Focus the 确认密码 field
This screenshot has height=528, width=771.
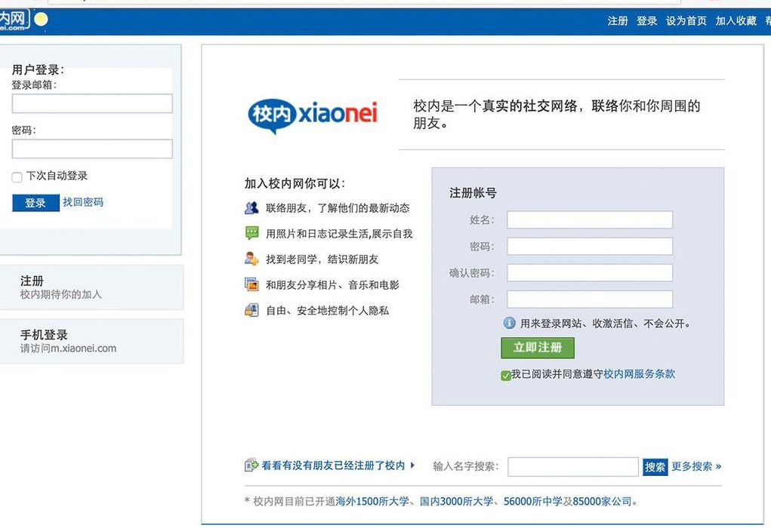click(x=590, y=272)
